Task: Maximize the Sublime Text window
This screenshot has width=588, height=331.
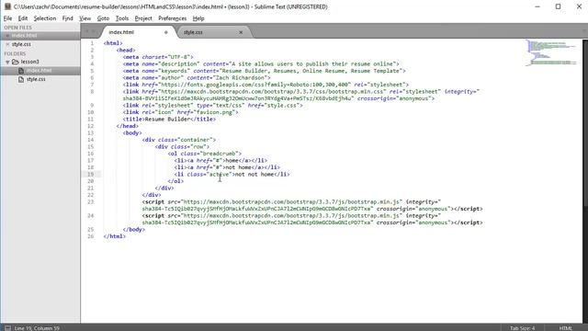Action: point(558,6)
